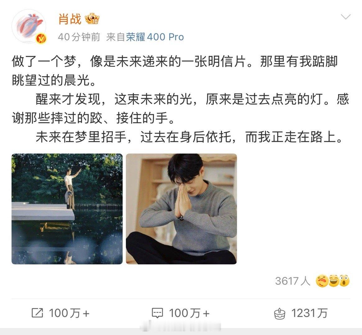Viewport: 362px width, 335px height.
Task: Open the 肖战 username link
Action: (x=70, y=19)
